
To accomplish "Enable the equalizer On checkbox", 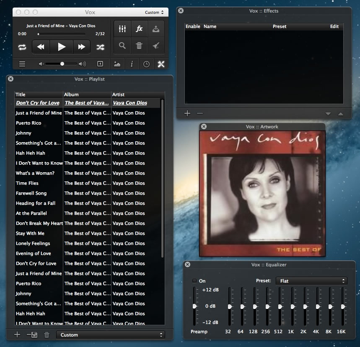I will 194,281.
